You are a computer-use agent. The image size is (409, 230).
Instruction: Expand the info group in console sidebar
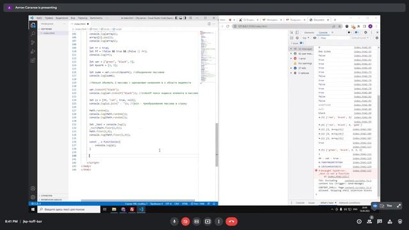[x=291, y=68]
